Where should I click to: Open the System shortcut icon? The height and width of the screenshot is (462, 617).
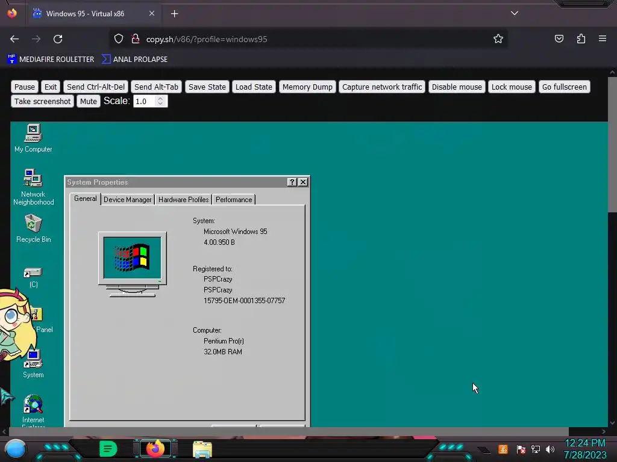[33, 364]
